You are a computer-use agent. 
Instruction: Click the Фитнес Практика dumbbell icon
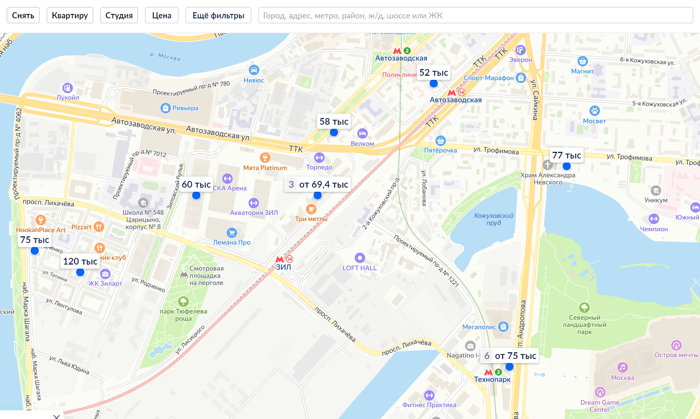pos(429,395)
